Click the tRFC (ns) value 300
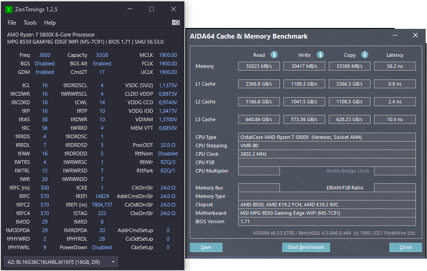427x271 pixels. [x=45, y=188]
